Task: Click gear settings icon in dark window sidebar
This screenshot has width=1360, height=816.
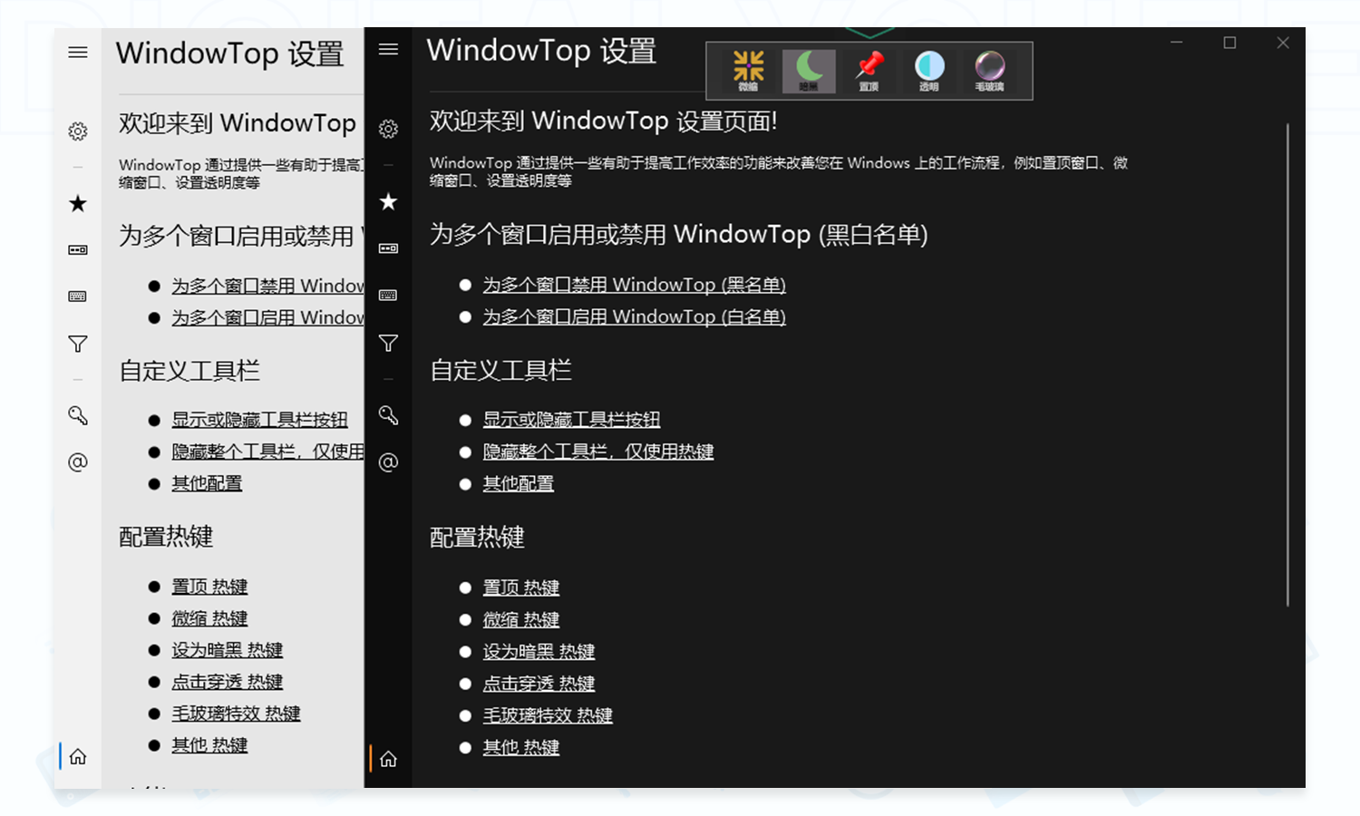Action: 388,129
